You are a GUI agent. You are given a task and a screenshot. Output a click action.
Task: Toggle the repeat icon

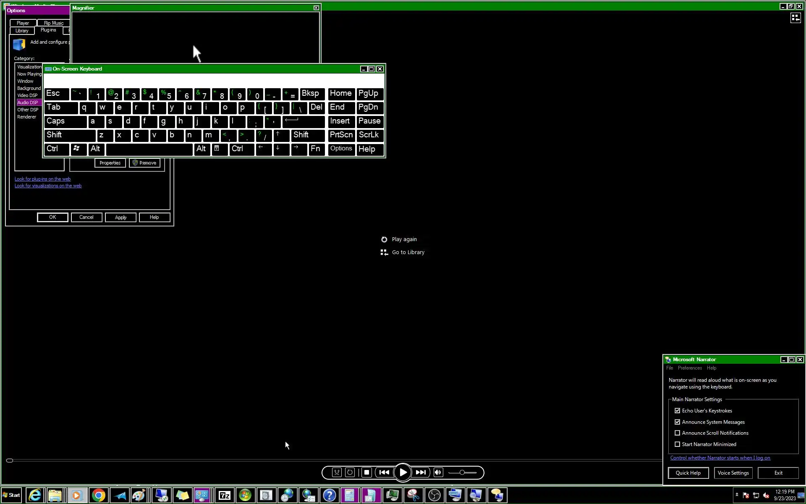pos(350,472)
